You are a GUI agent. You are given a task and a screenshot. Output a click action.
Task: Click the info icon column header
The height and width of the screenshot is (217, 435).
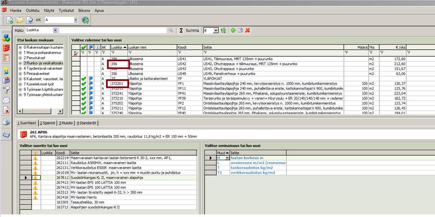pyautogui.click(x=98, y=47)
